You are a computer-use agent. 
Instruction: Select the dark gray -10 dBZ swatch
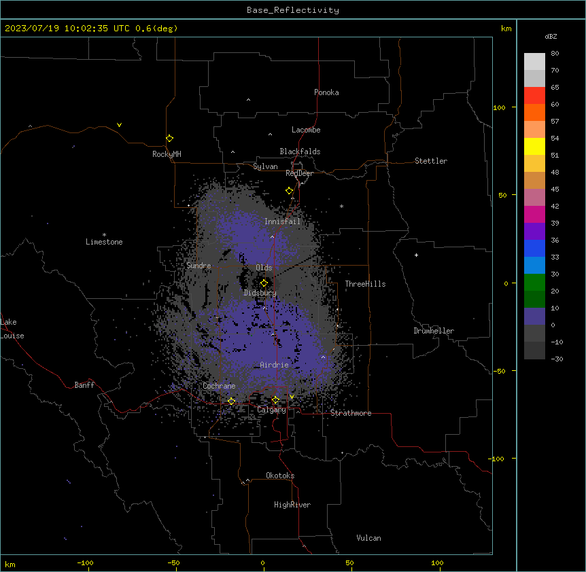[534, 351]
